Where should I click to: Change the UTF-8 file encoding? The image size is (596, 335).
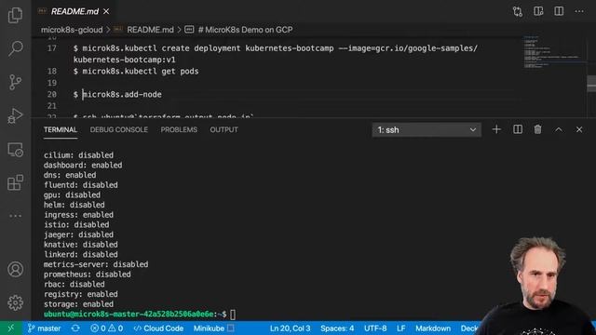375,328
